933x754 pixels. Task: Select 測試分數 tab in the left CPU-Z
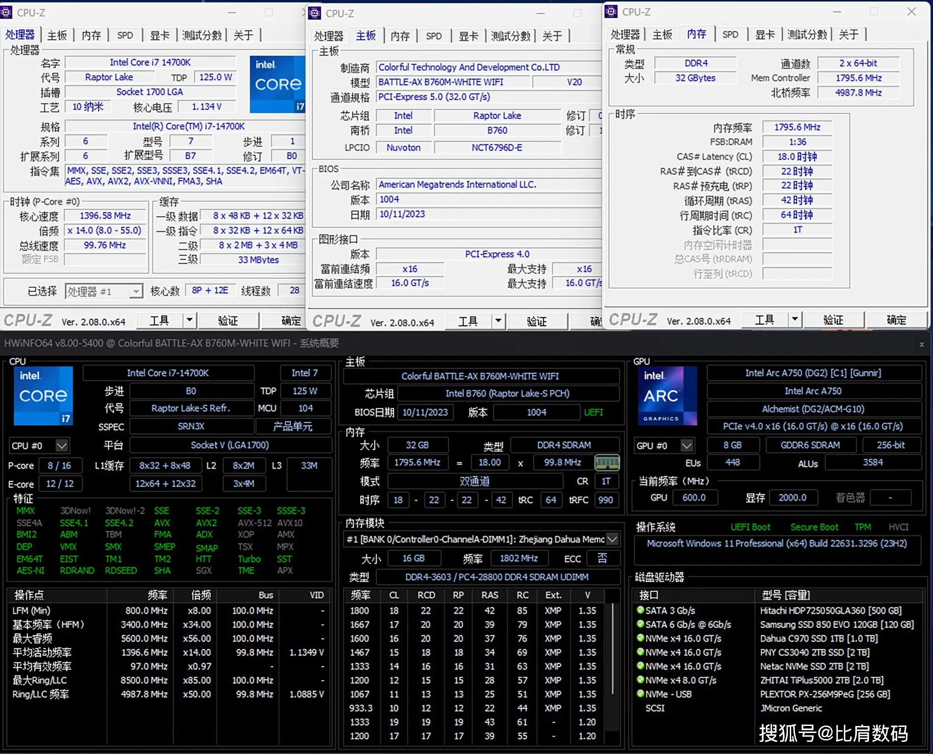202,35
